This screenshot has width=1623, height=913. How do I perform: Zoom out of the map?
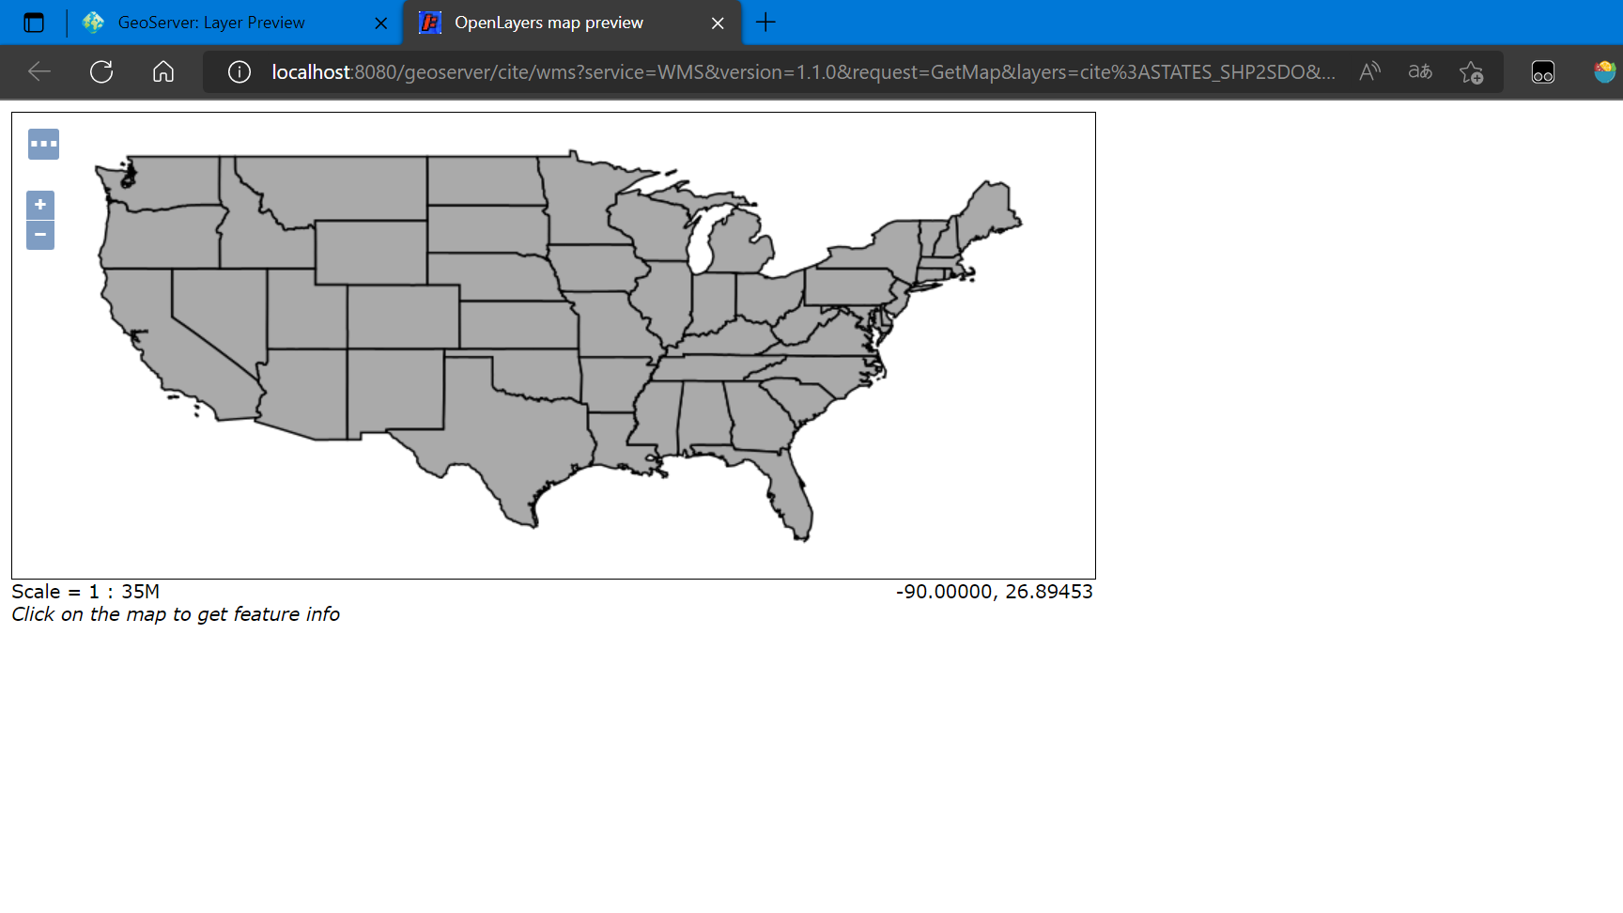tap(40, 235)
